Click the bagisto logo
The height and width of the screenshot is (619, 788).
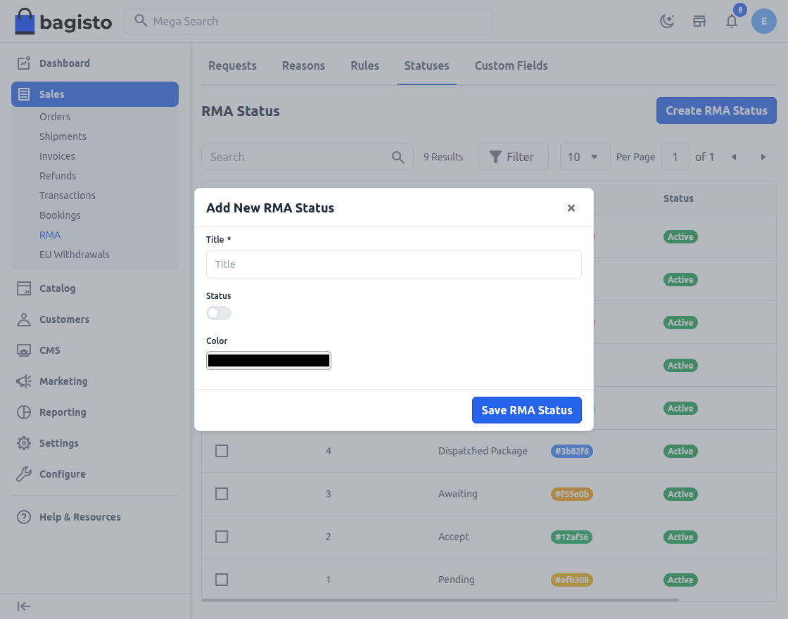(x=63, y=21)
